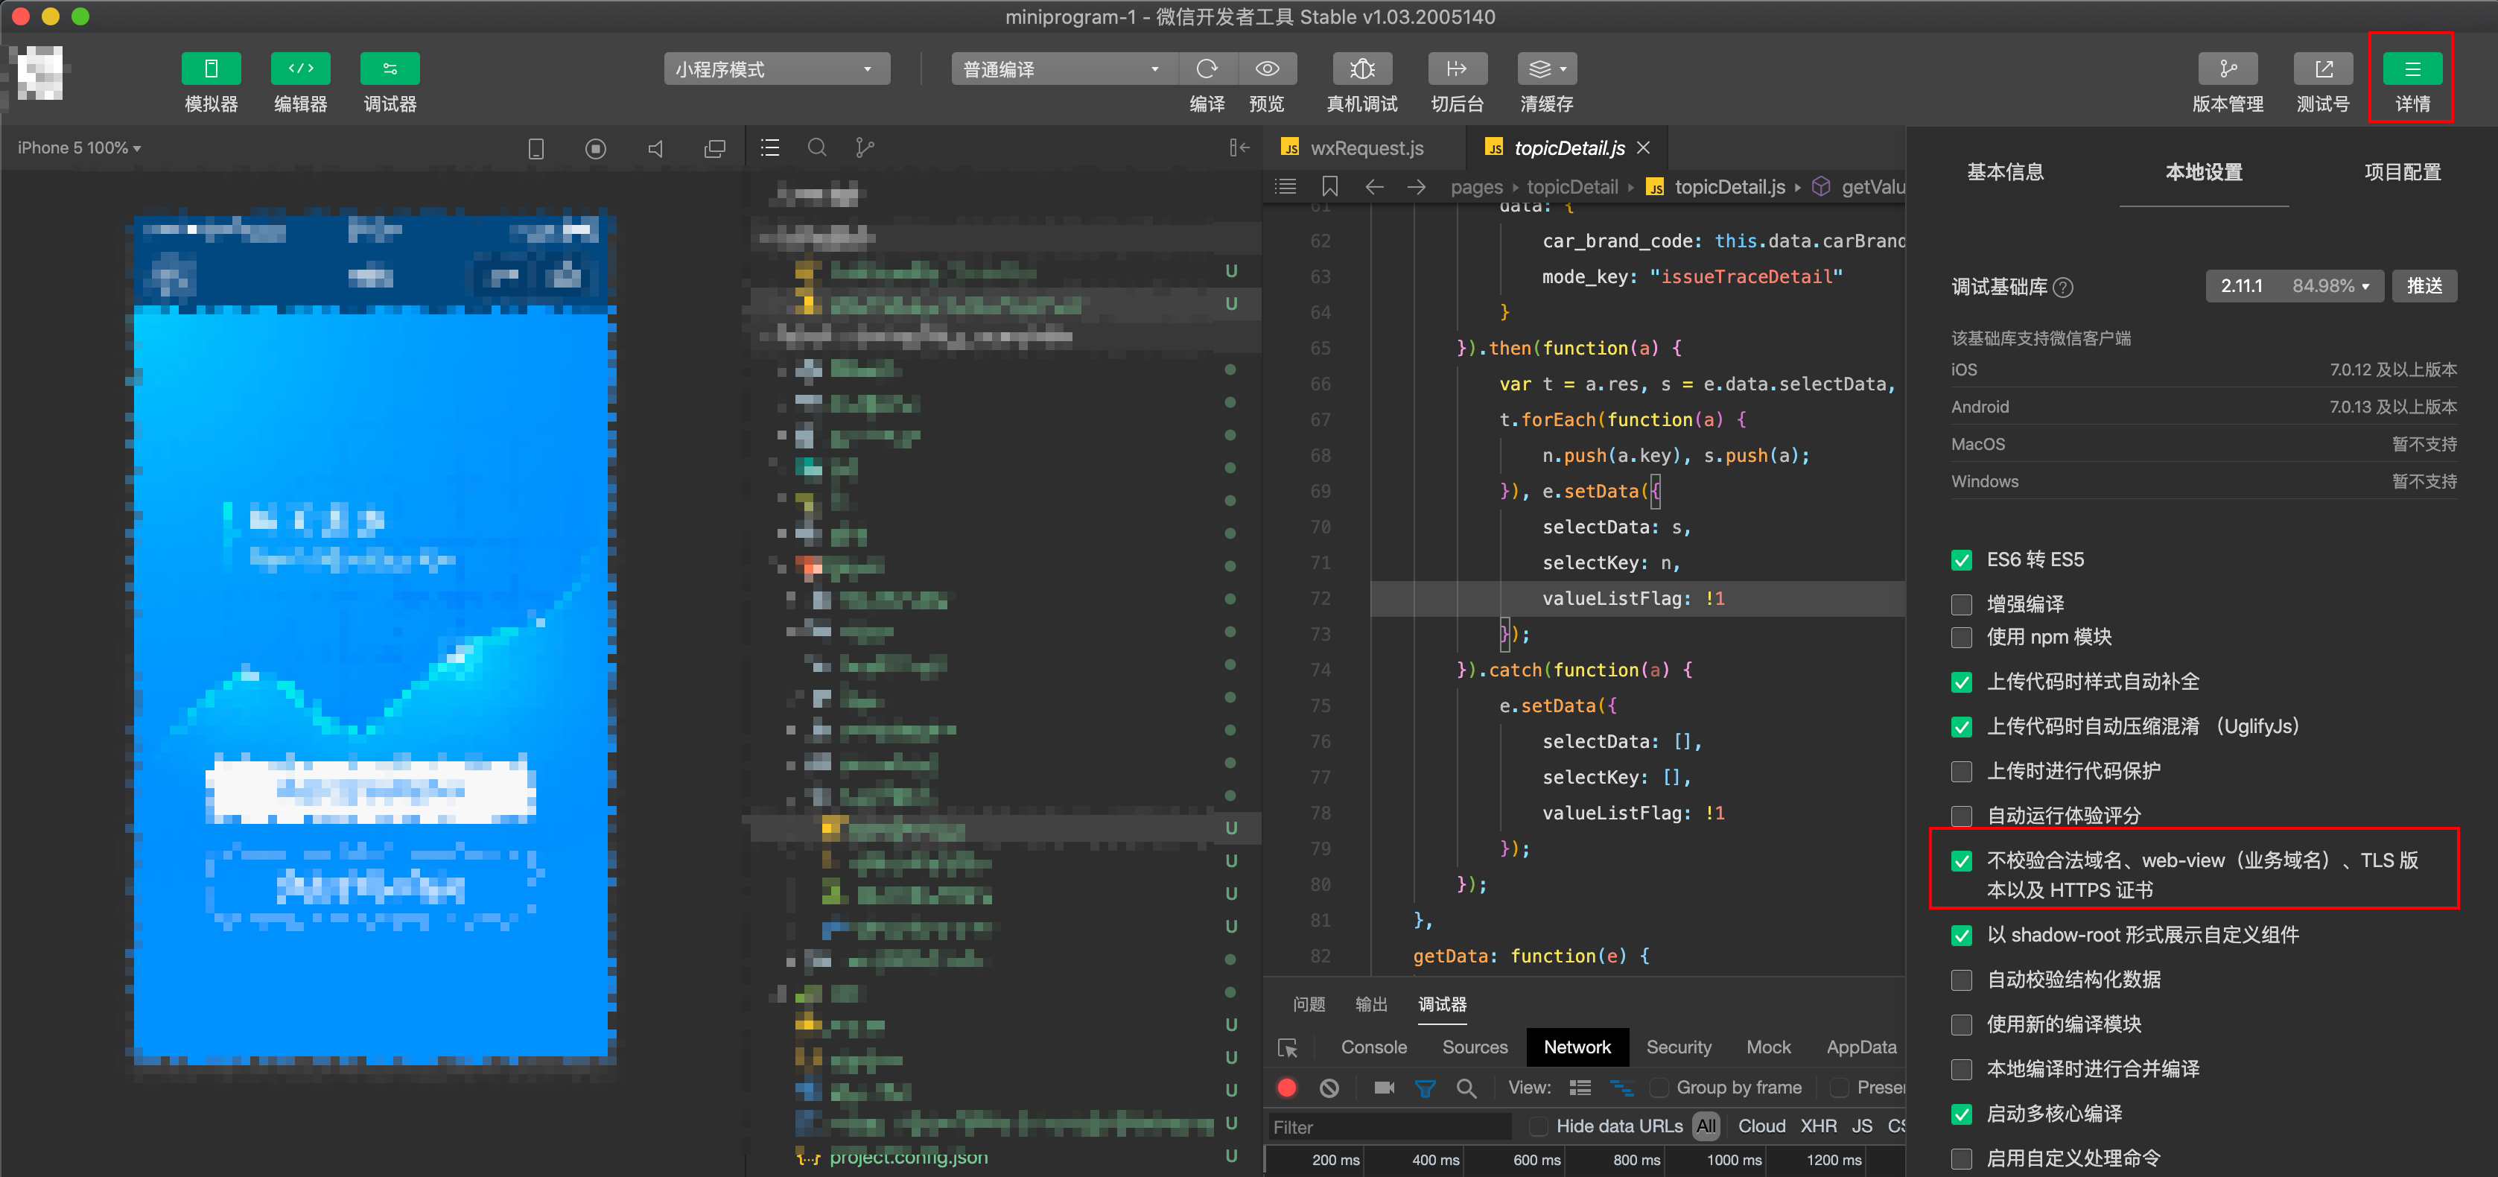Enable 使用 npm 模块 checkbox

(1961, 638)
